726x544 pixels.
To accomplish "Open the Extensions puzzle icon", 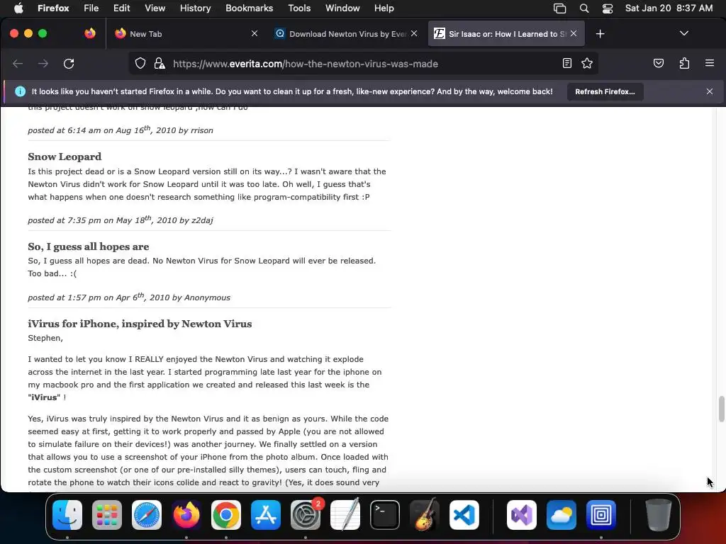I will (x=684, y=63).
